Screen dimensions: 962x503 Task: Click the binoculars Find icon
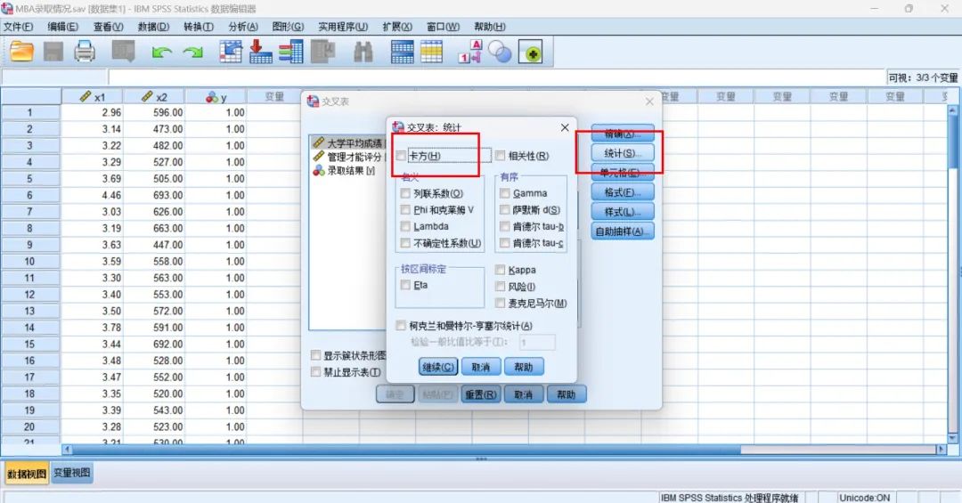click(x=363, y=53)
